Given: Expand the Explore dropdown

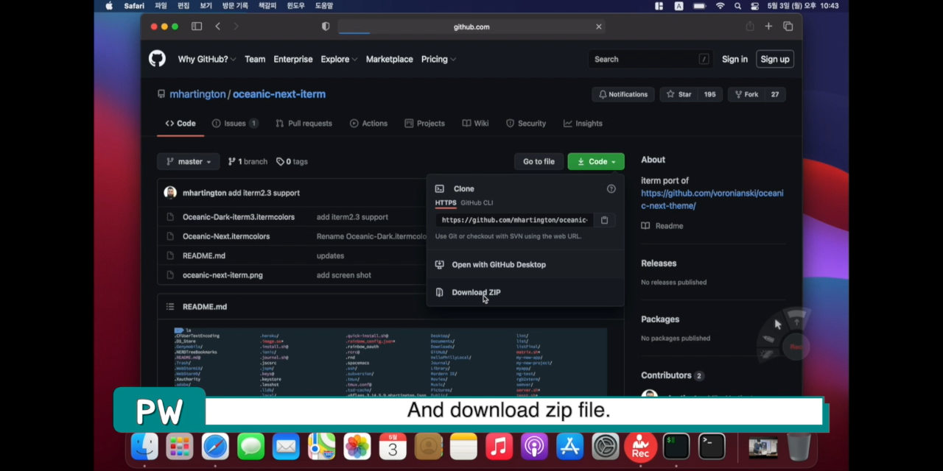Looking at the screenshot, I should (339, 59).
